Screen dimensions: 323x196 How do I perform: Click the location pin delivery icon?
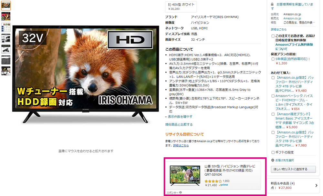(x=273, y=160)
